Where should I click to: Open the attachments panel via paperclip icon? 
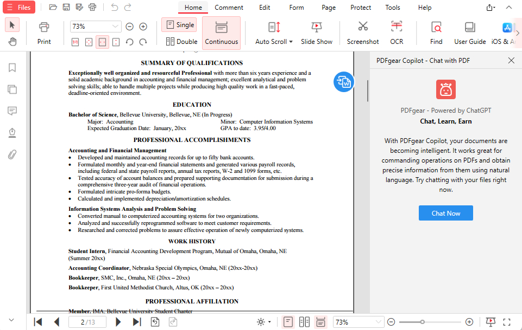pyautogui.click(x=12, y=155)
